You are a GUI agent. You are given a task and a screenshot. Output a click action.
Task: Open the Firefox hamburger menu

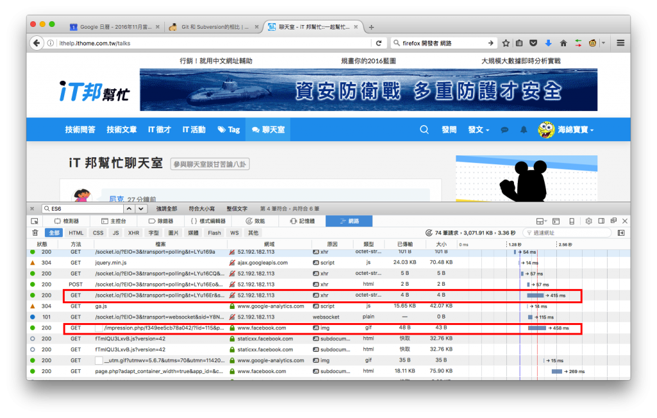click(620, 43)
